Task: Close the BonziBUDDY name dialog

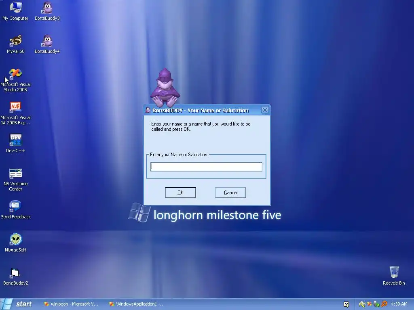Action: click(x=265, y=110)
